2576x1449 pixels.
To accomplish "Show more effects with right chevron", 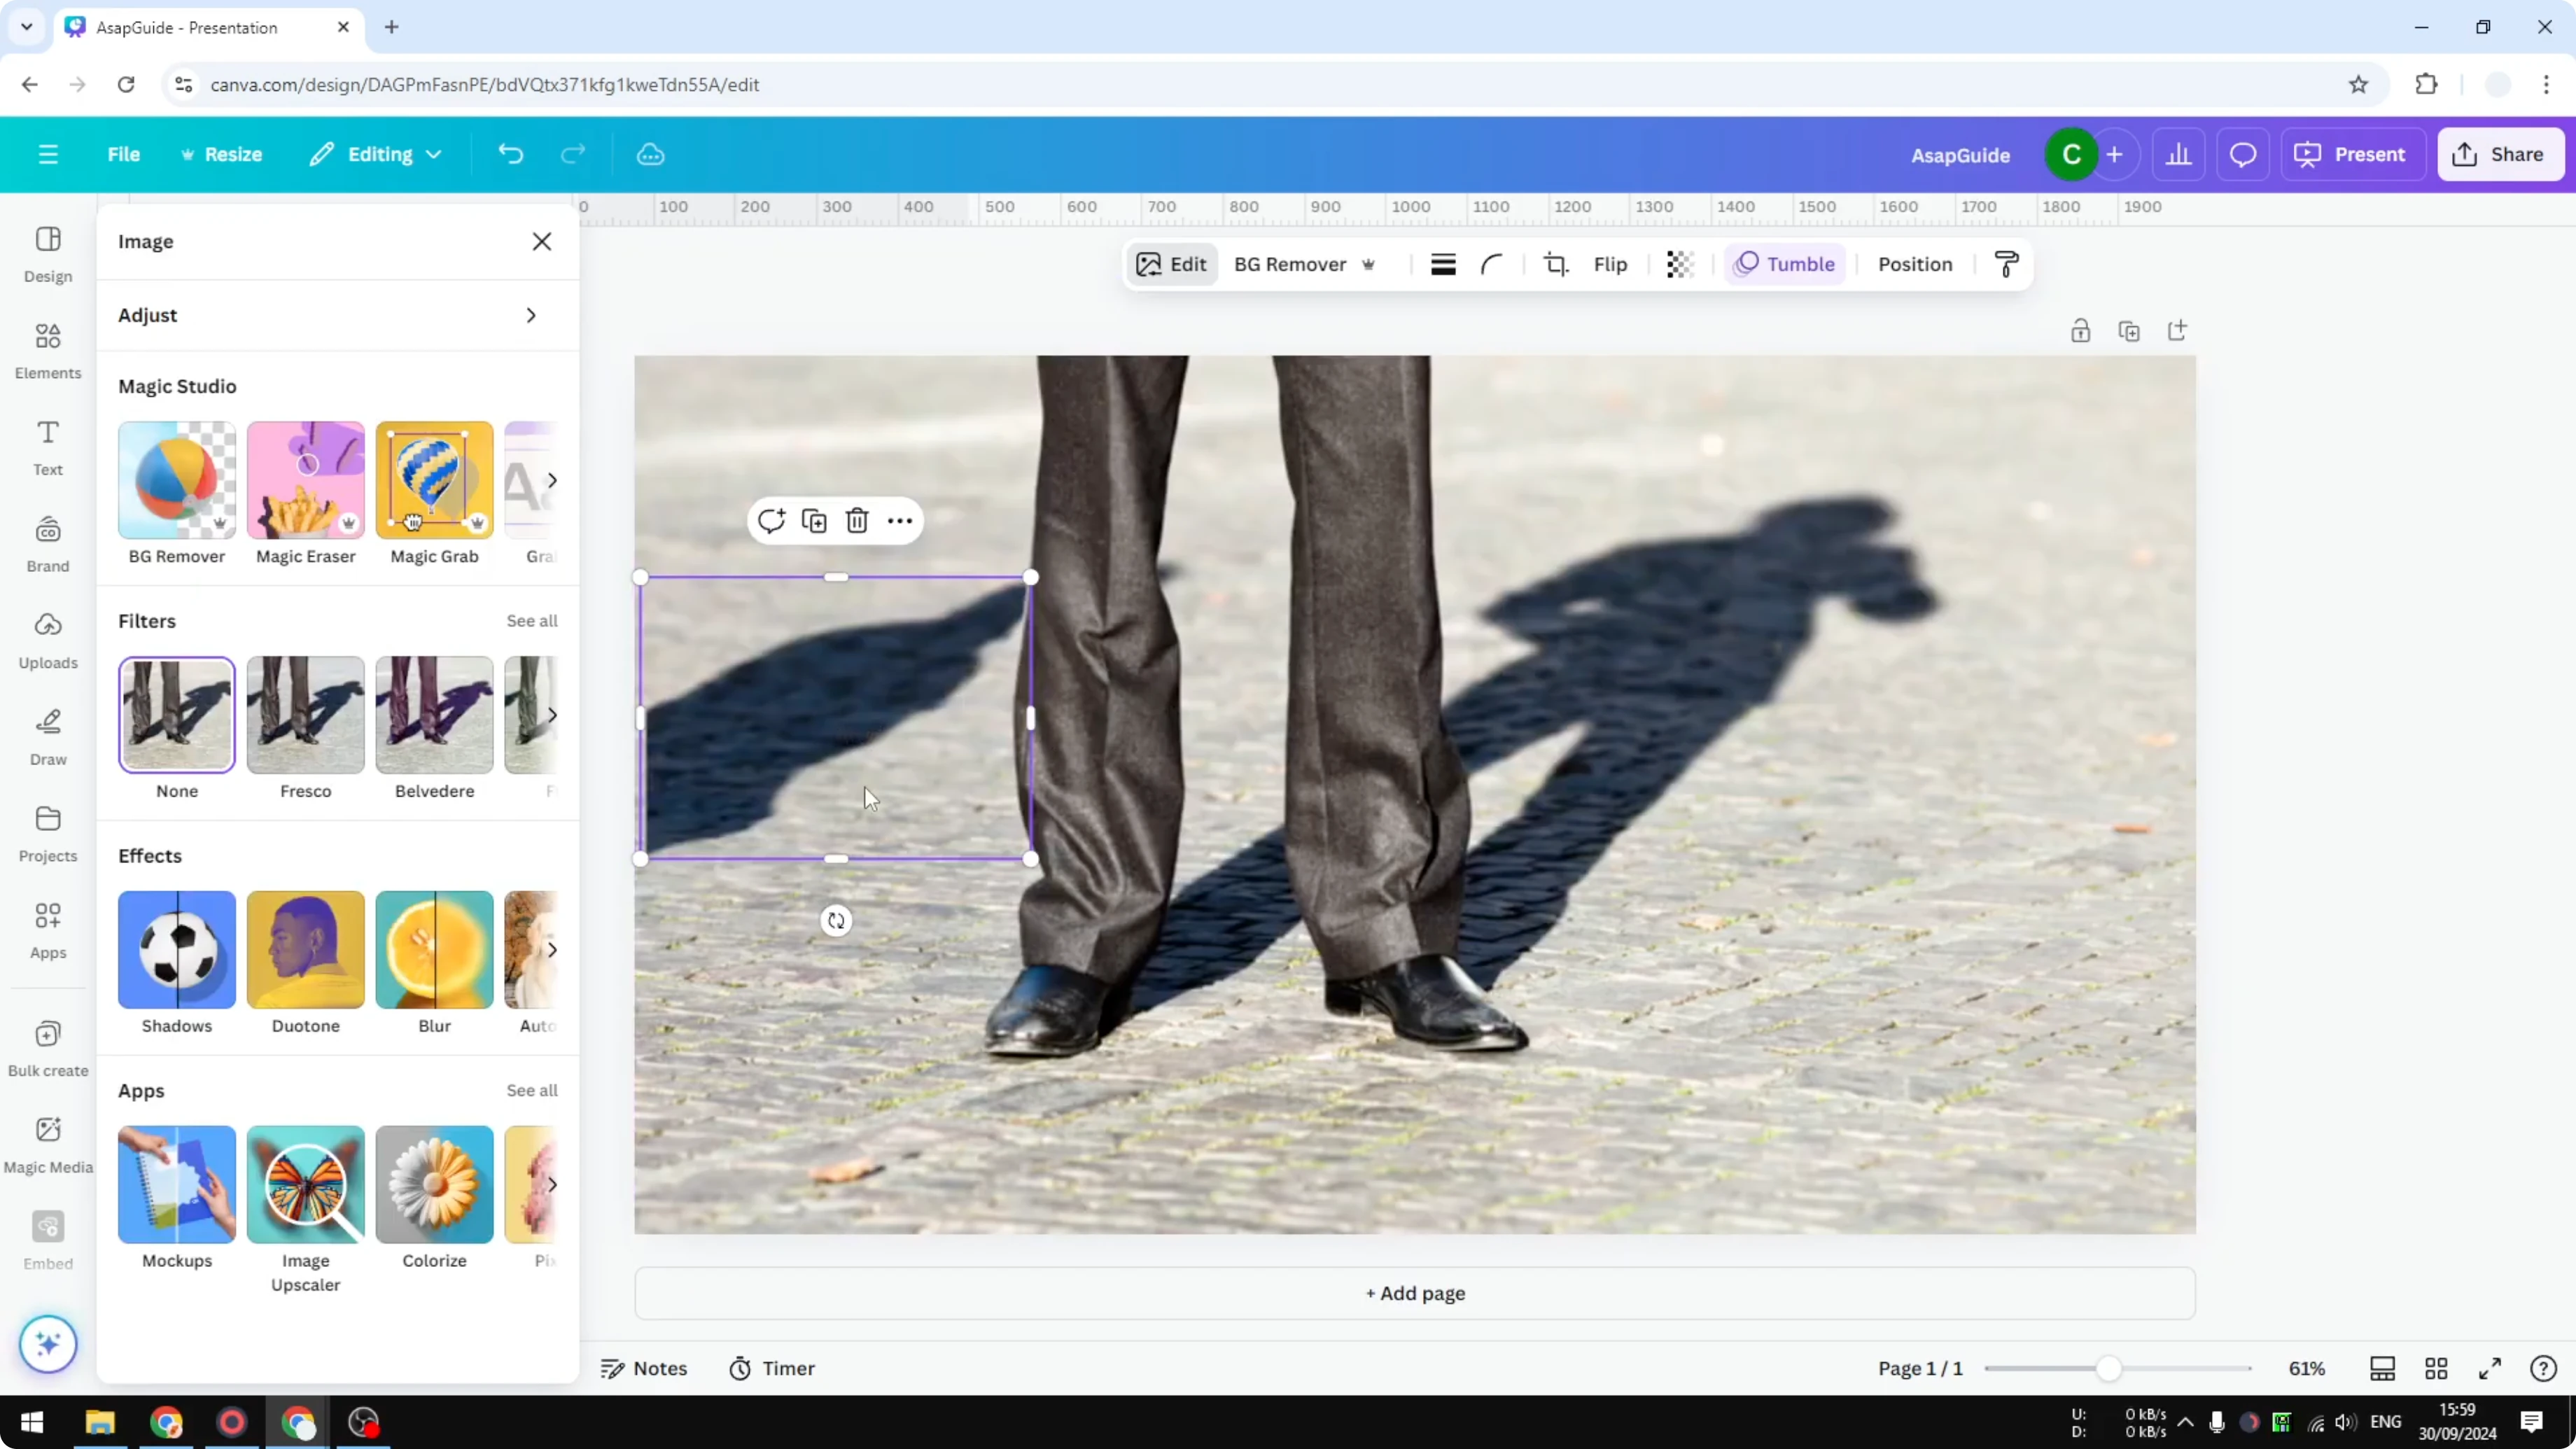I will pyautogui.click(x=551, y=950).
